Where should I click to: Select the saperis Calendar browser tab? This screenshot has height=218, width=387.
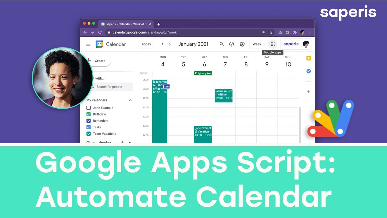click(x=126, y=24)
